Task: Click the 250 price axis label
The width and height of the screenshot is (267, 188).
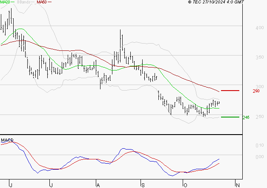Action: (260, 117)
